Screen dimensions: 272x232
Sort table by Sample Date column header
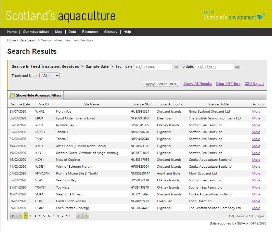20,104
